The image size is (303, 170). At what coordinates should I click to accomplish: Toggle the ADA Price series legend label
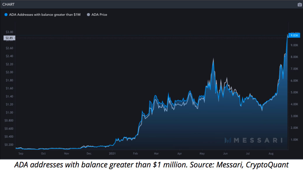point(99,15)
